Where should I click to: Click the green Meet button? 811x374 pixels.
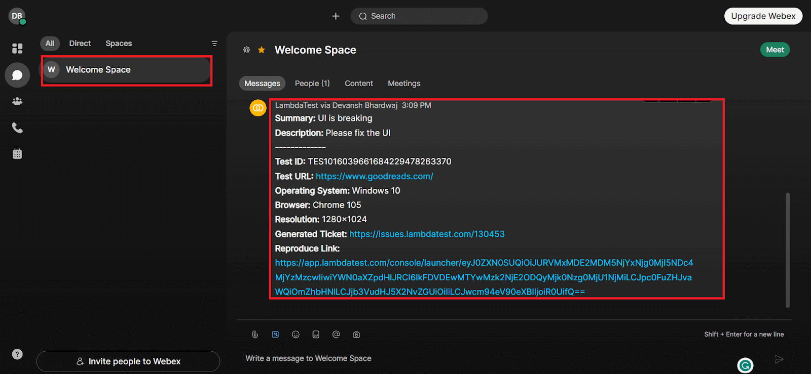click(775, 50)
